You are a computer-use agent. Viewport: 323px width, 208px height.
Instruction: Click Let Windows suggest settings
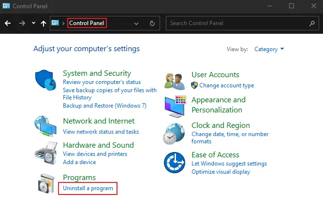tap(229, 164)
